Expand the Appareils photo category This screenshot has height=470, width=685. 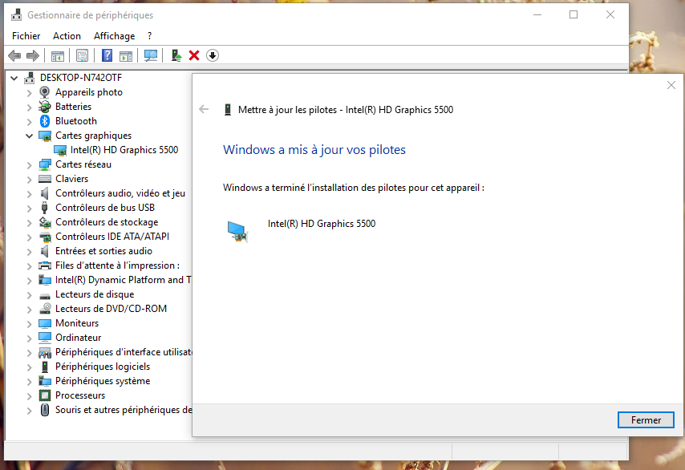29,92
